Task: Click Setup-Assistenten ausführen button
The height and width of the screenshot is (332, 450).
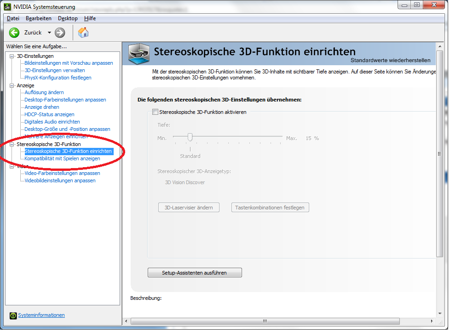Action: coord(195,273)
